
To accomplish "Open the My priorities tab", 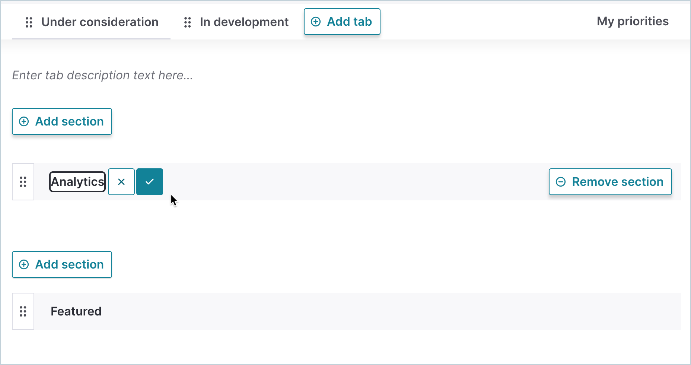I will pyautogui.click(x=633, y=21).
